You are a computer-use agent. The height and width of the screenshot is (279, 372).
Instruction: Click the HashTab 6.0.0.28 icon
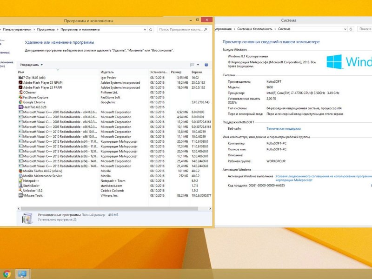20,107
